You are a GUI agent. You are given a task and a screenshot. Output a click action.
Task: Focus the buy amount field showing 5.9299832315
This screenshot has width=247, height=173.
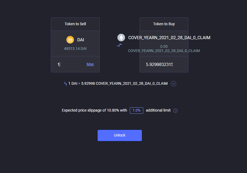[159, 64]
